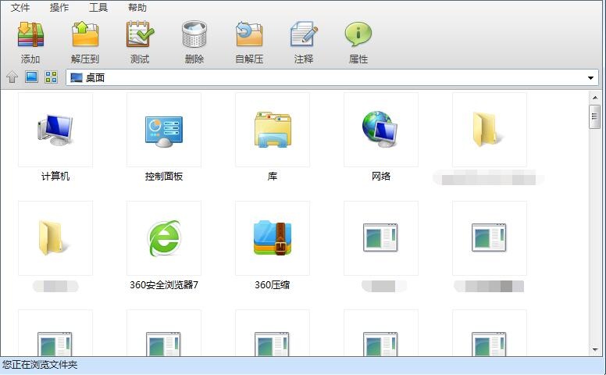Screen dimensions: 606x375
Task: Open the 操作 menu
Action: pyautogui.click(x=59, y=7)
